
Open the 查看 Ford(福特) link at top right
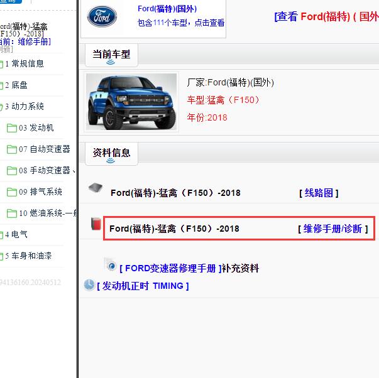pos(326,17)
